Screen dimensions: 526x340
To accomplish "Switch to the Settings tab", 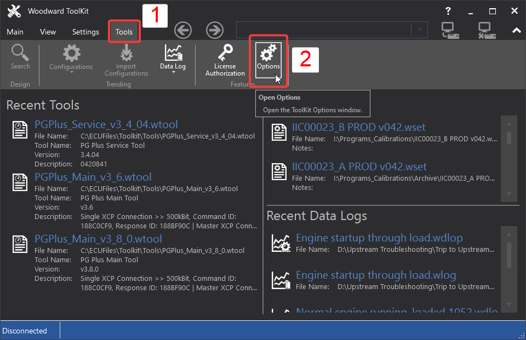I will pyautogui.click(x=85, y=32).
